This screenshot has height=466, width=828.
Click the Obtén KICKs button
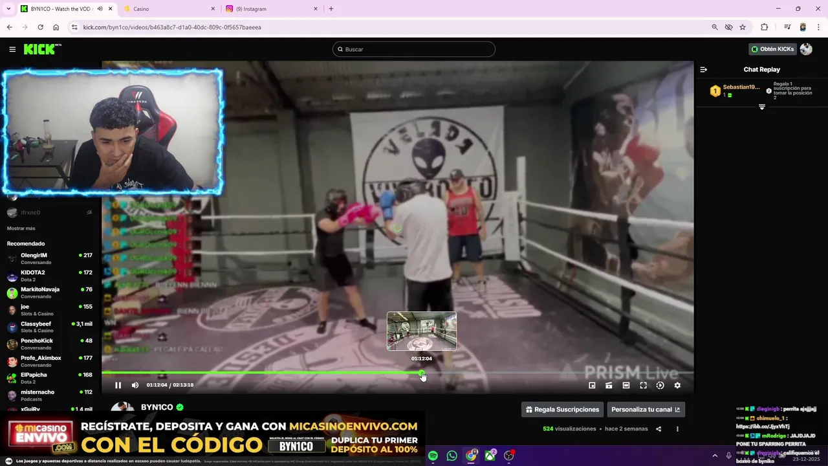click(x=772, y=49)
